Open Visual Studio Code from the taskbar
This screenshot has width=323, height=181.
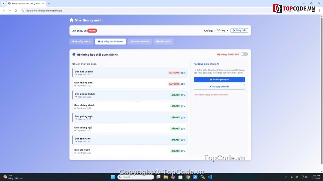pyautogui.click(x=210, y=177)
